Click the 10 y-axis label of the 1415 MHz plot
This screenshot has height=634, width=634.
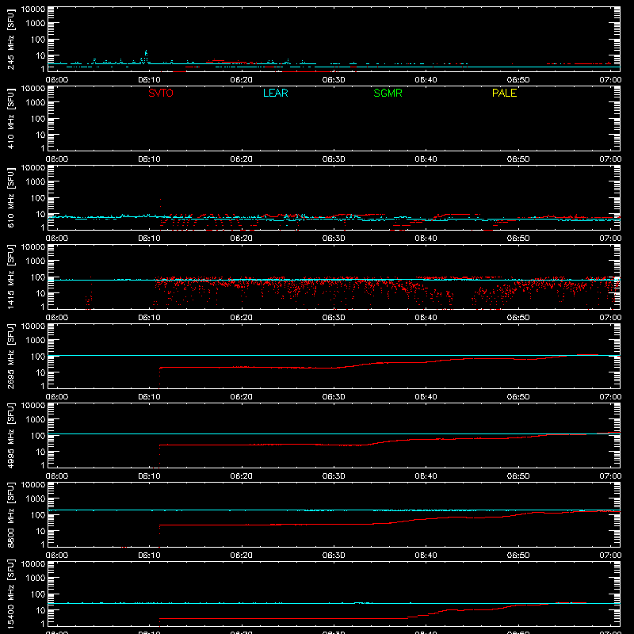(40, 293)
